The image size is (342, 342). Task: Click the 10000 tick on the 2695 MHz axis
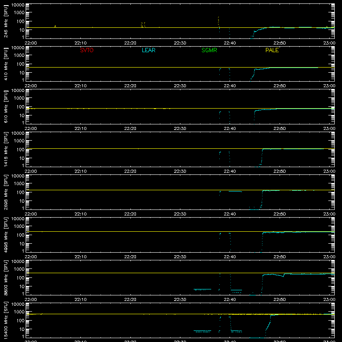pos(18,176)
